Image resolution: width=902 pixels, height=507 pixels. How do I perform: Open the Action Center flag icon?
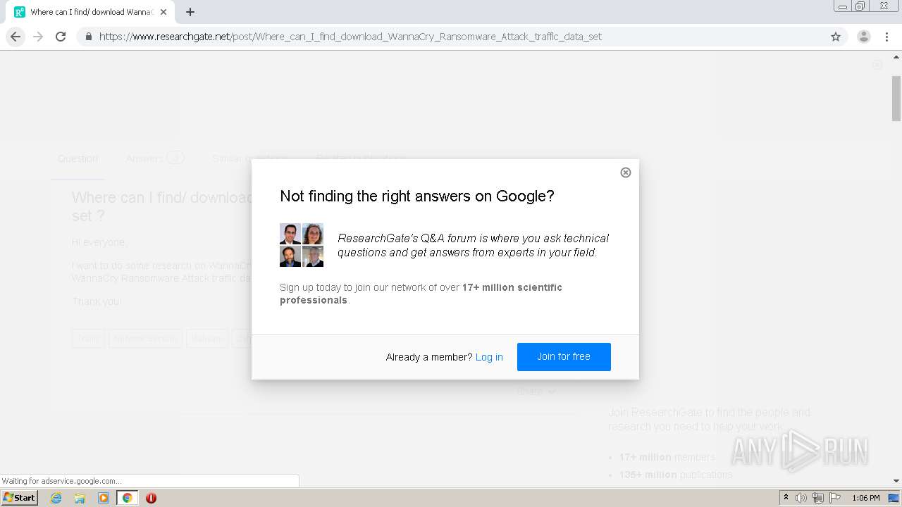click(x=835, y=498)
